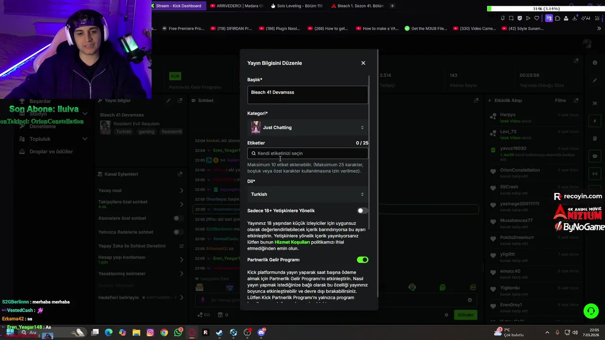Open Söyle Sunam bookmark

[522, 28]
